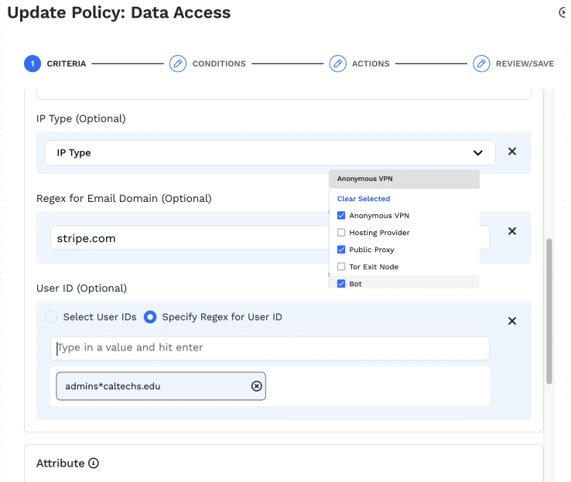Open the Attribute info tooltip icon
The width and height of the screenshot is (571, 482).
(94, 463)
